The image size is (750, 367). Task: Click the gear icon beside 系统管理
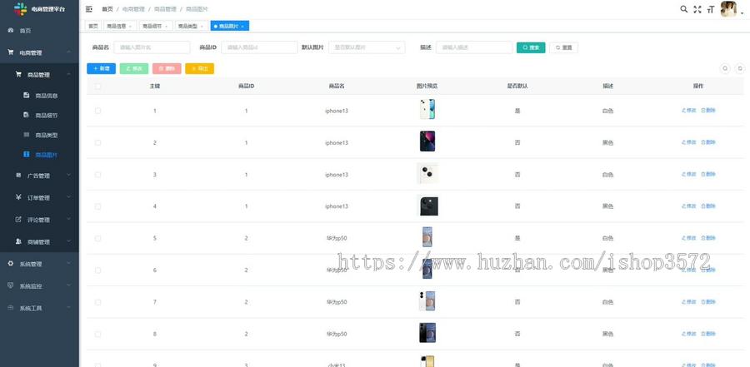click(x=11, y=263)
